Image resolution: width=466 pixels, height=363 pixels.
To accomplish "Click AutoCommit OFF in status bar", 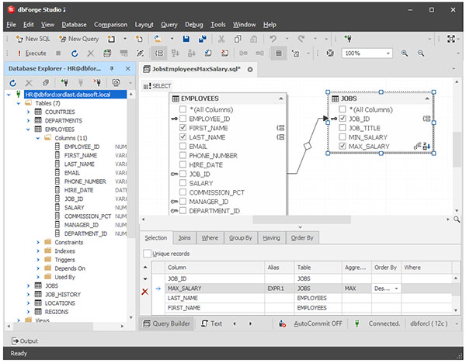I will point(318,323).
